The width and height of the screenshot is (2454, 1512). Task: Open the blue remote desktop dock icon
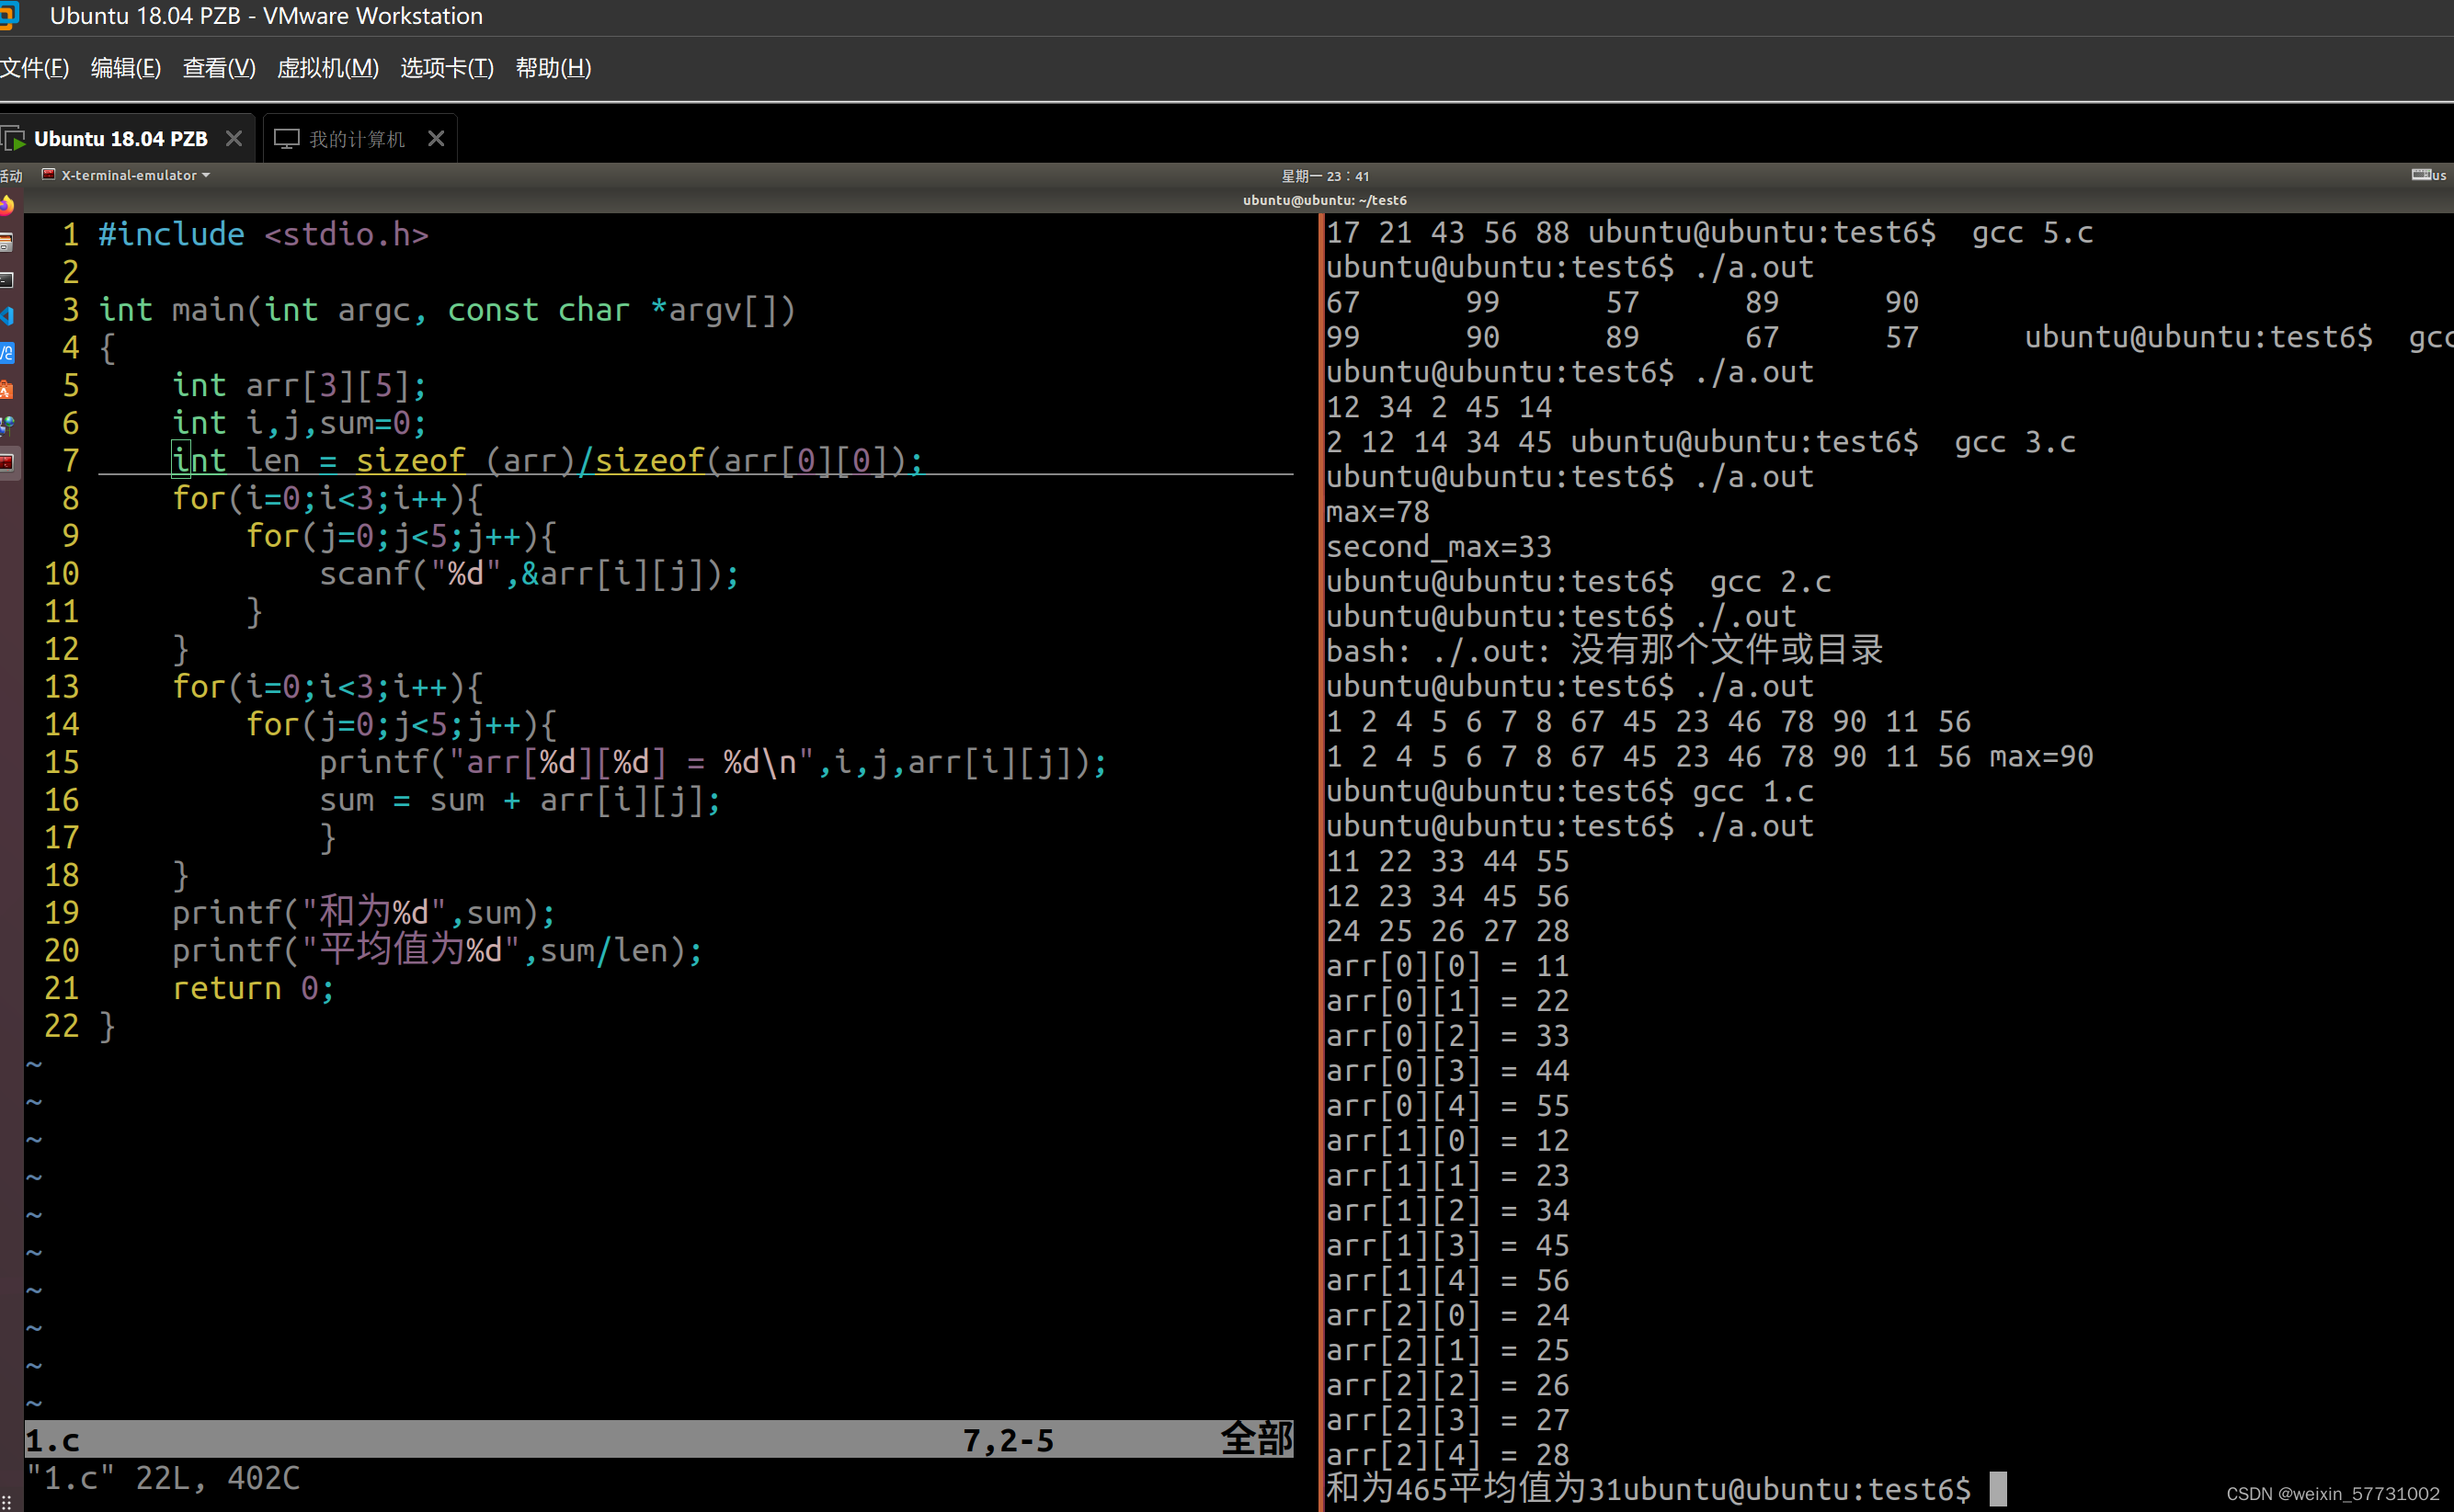(7, 353)
